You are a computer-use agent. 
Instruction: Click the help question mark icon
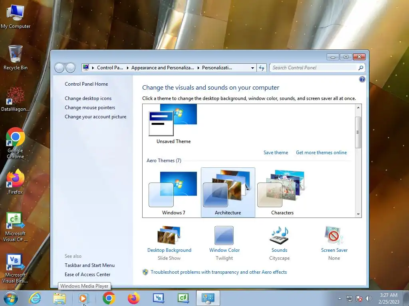(x=362, y=79)
